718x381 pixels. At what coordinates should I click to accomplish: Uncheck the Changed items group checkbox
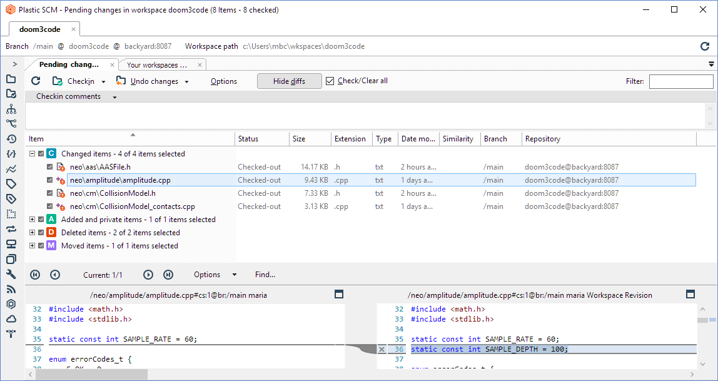[41, 154]
